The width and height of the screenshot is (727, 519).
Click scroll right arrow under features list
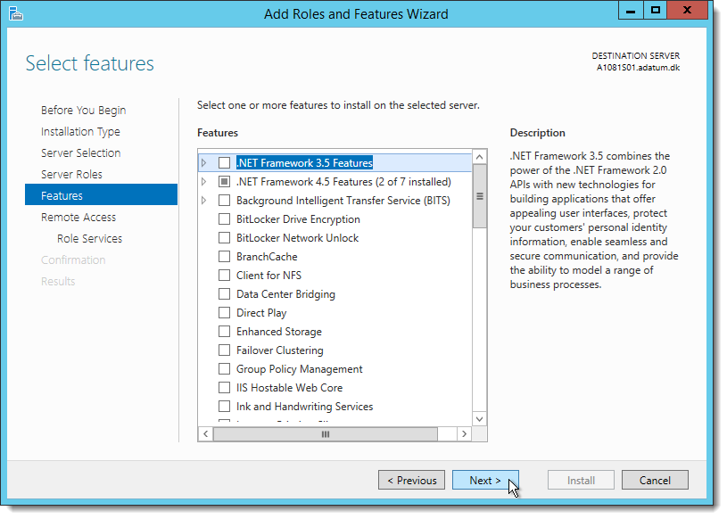(464, 434)
